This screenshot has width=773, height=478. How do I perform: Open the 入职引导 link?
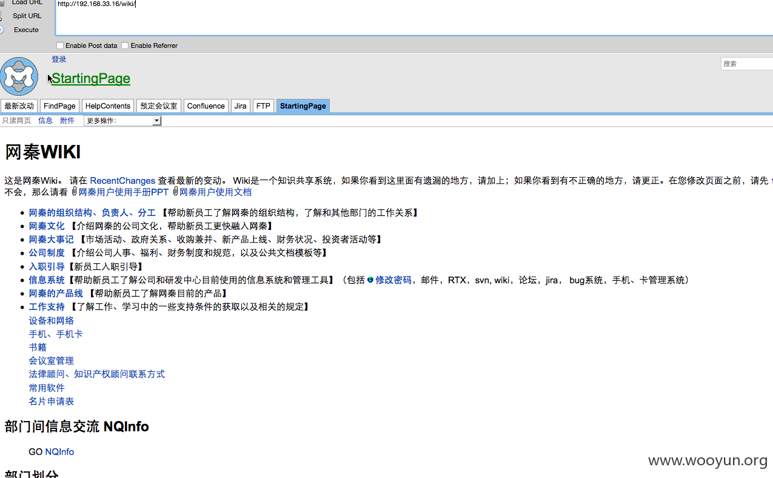(x=47, y=266)
